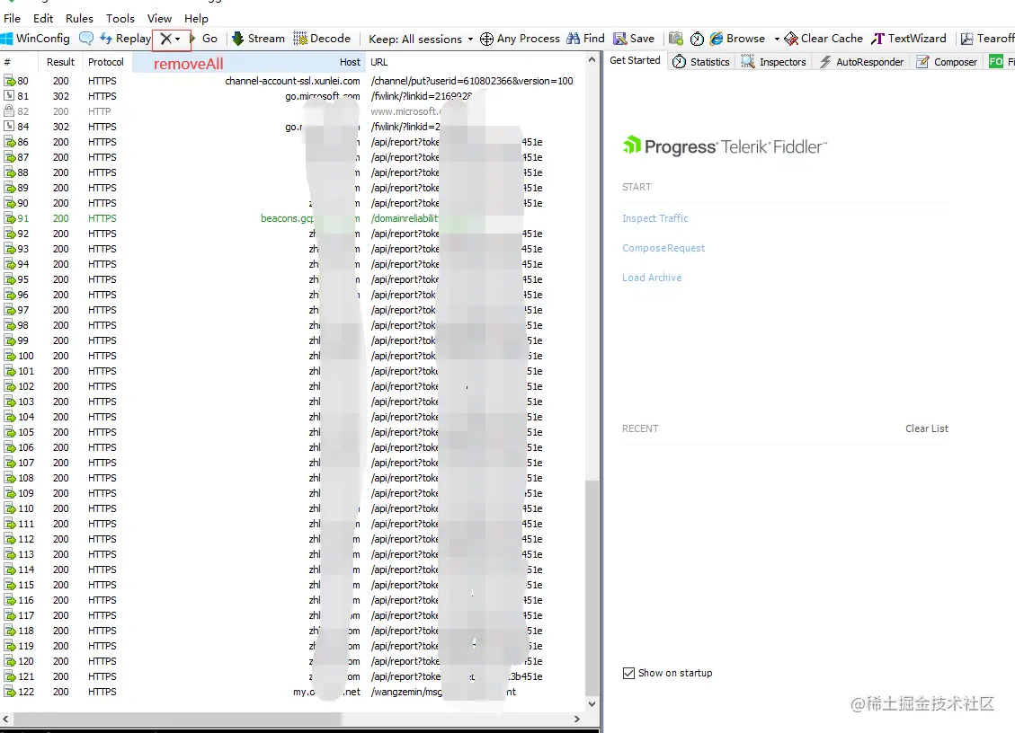Select session 81 redirect icon row

10,96
